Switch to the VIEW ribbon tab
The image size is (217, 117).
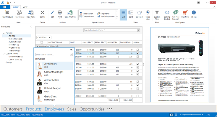(25, 7)
